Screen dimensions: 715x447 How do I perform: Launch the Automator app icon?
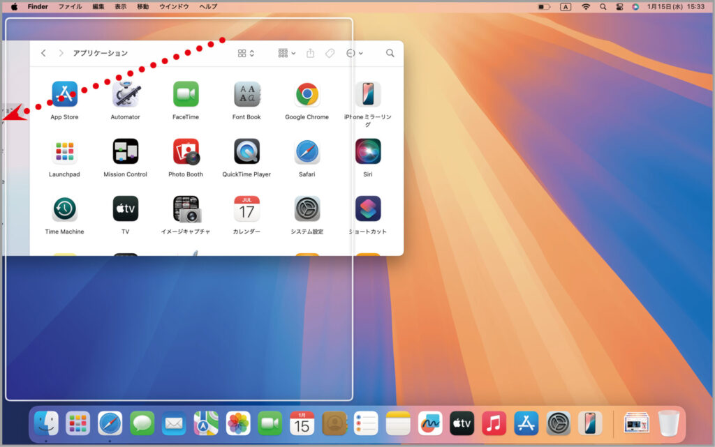(x=126, y=93)
